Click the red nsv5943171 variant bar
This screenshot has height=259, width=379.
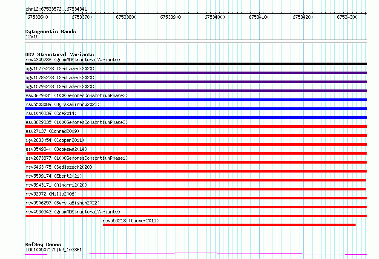pos(196,189)
